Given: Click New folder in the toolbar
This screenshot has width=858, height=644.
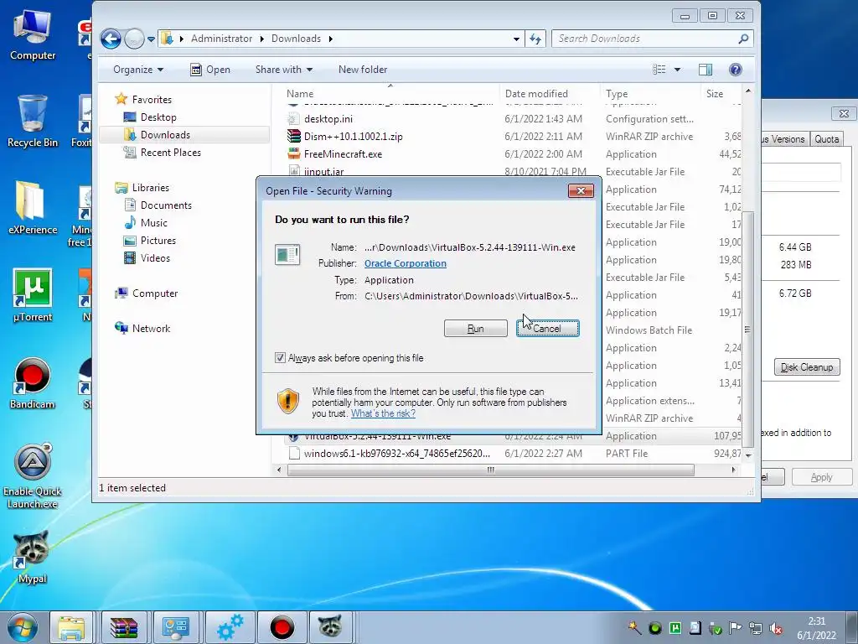Looking at the screenshot, I should (363, 70).
